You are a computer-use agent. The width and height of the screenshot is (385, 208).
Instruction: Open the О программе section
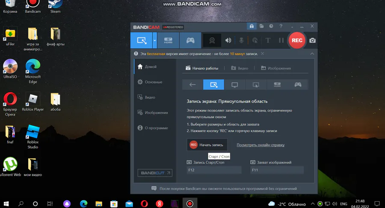[155, 128]
